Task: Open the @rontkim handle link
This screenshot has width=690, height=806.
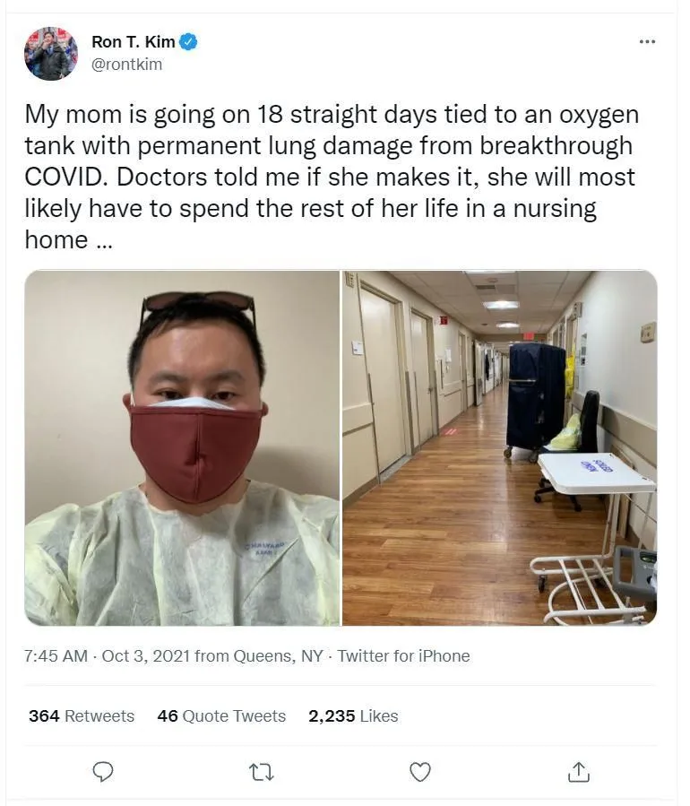Action: pyautogui.click(x=127, y=65)
